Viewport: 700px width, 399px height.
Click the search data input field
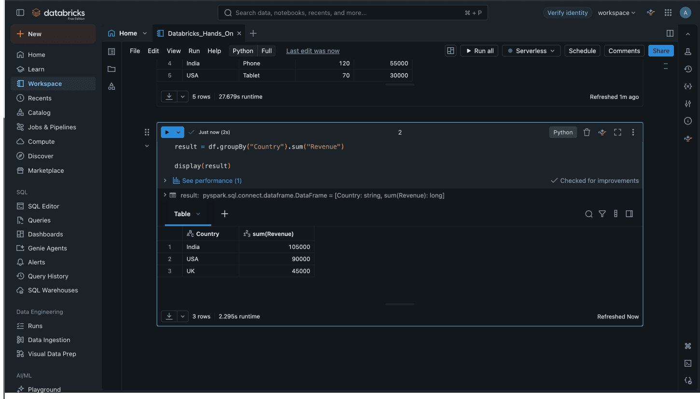point(353,13)
